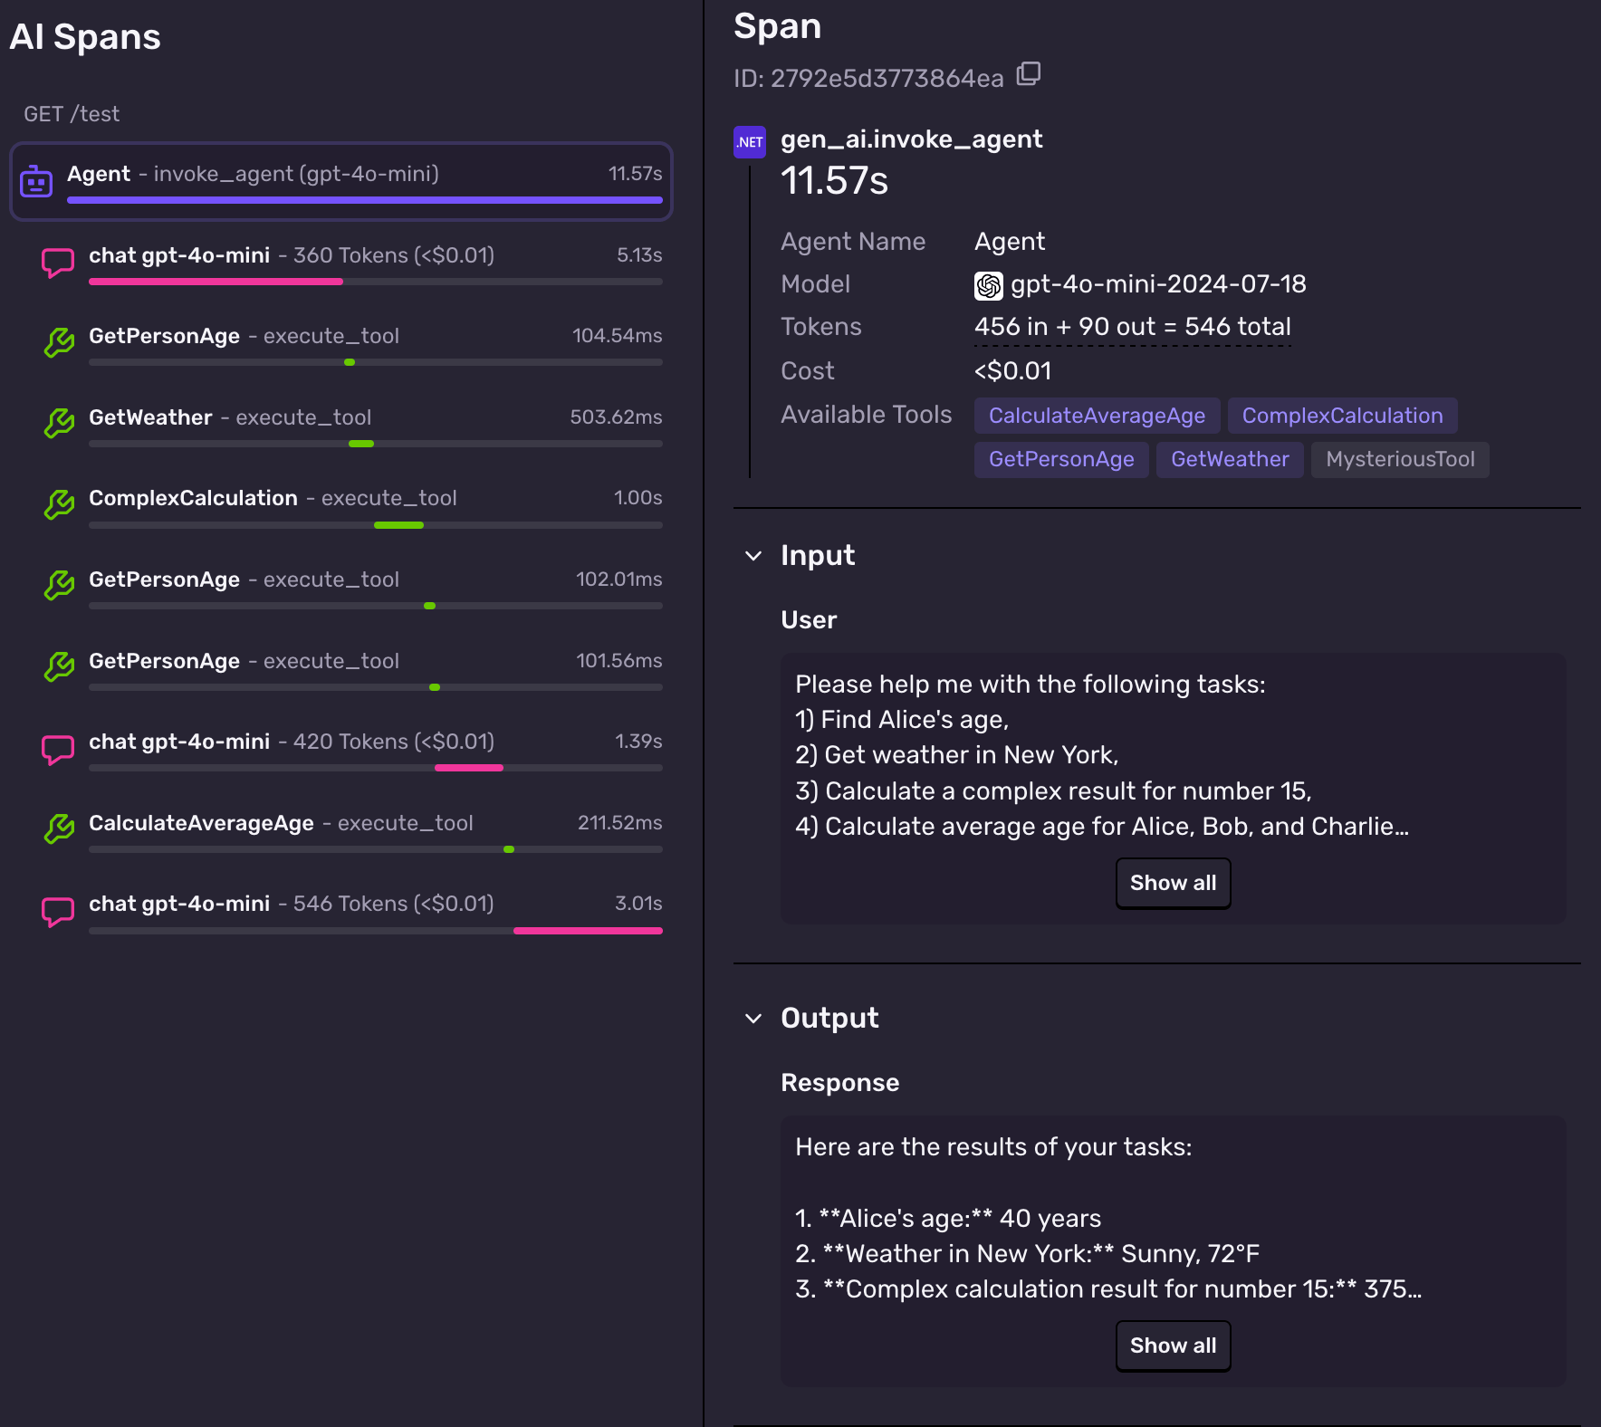This screenshot has height=1427, width=1601.
Task: Click the wrench icon next to ComplexCalculation span
Action: (x=58, y=504)
